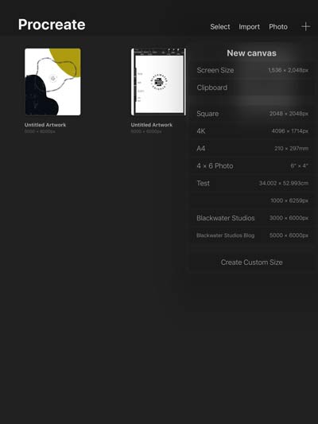
Task: Tap the plus icon for new canvas
Action: pos(305,26)
